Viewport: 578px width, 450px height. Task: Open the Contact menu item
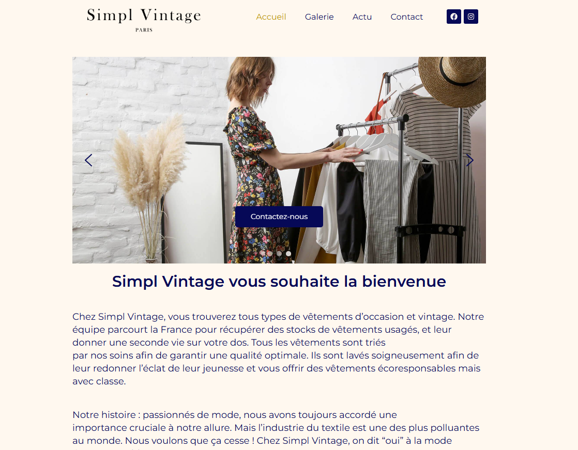pyautogui.click(x=406, y=17)
